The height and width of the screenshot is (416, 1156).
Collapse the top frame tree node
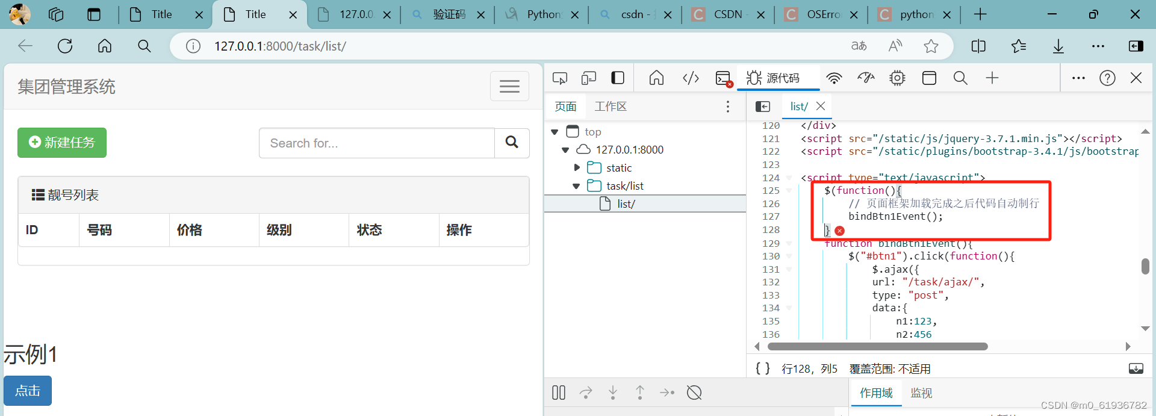[555, 132]
